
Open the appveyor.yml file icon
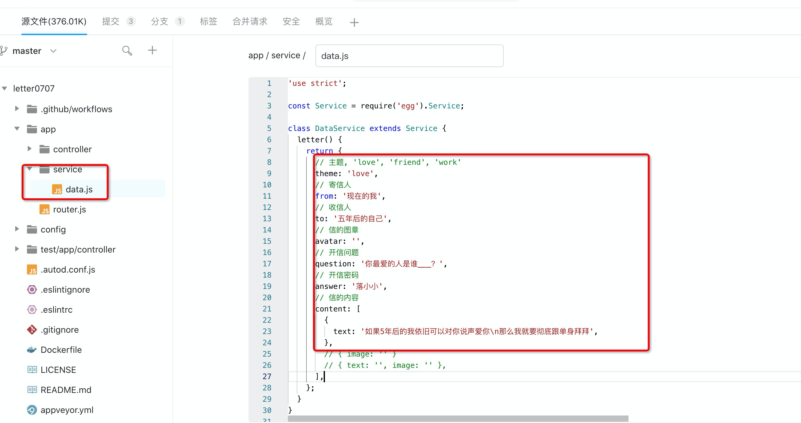pos(32,410)
